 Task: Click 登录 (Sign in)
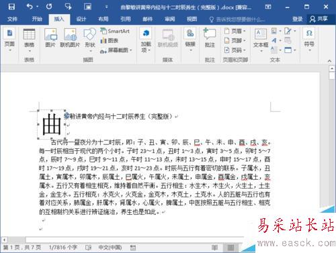click(x=298, y=19)
